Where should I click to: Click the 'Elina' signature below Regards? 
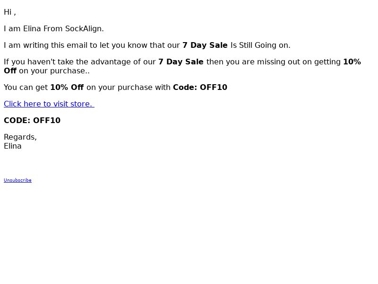tap(13, 146)
